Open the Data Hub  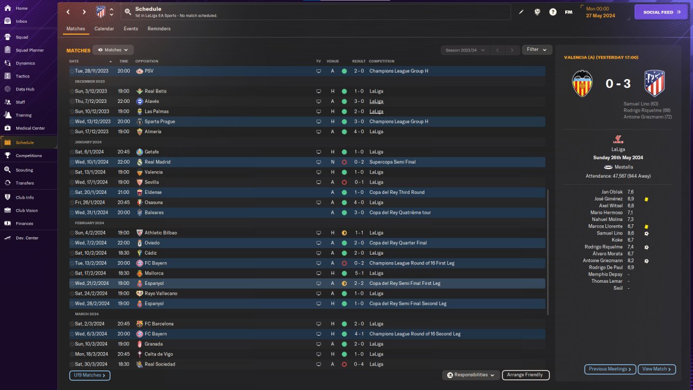tap(25, 89)
